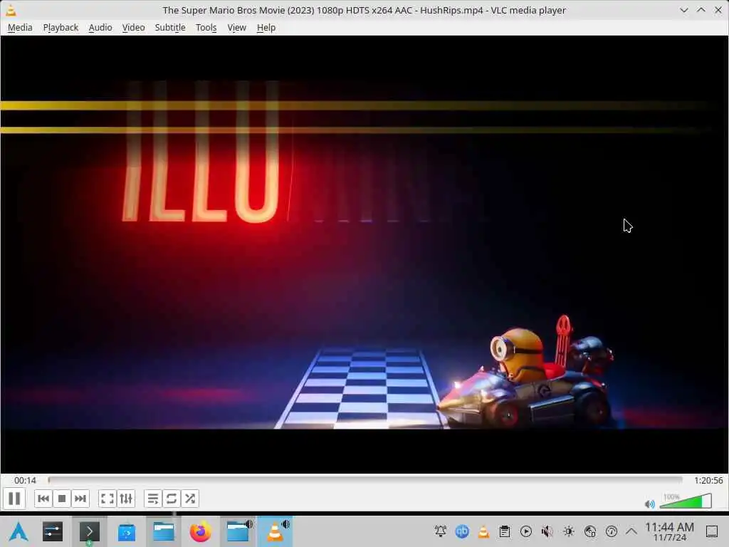
Task: Open the notifications bell tray icon
Action: tap(440, 531)
